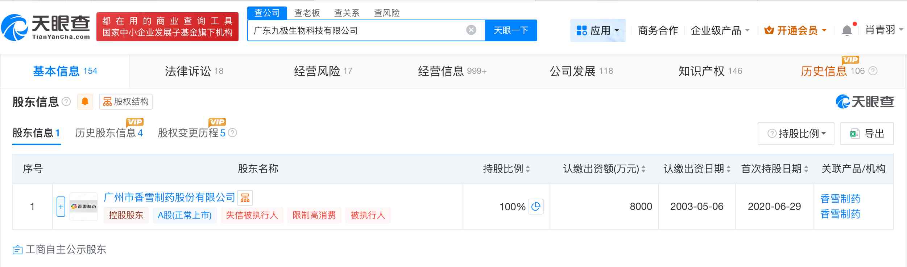Click the orange shareholder alert bell icon
The width and height of the screenshot is (907, 267).
point(85,102)
